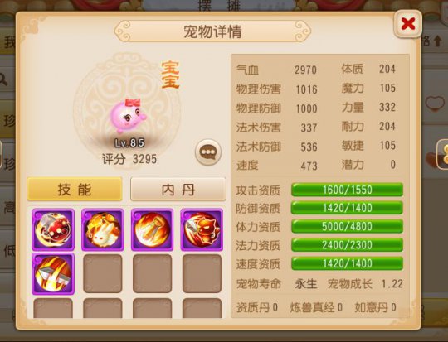Select the red fox skill icon

tap(202, 229)
